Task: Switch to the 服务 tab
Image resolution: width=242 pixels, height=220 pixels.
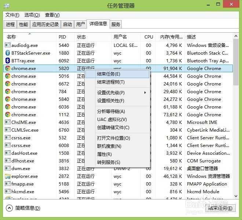Action: 115,25
